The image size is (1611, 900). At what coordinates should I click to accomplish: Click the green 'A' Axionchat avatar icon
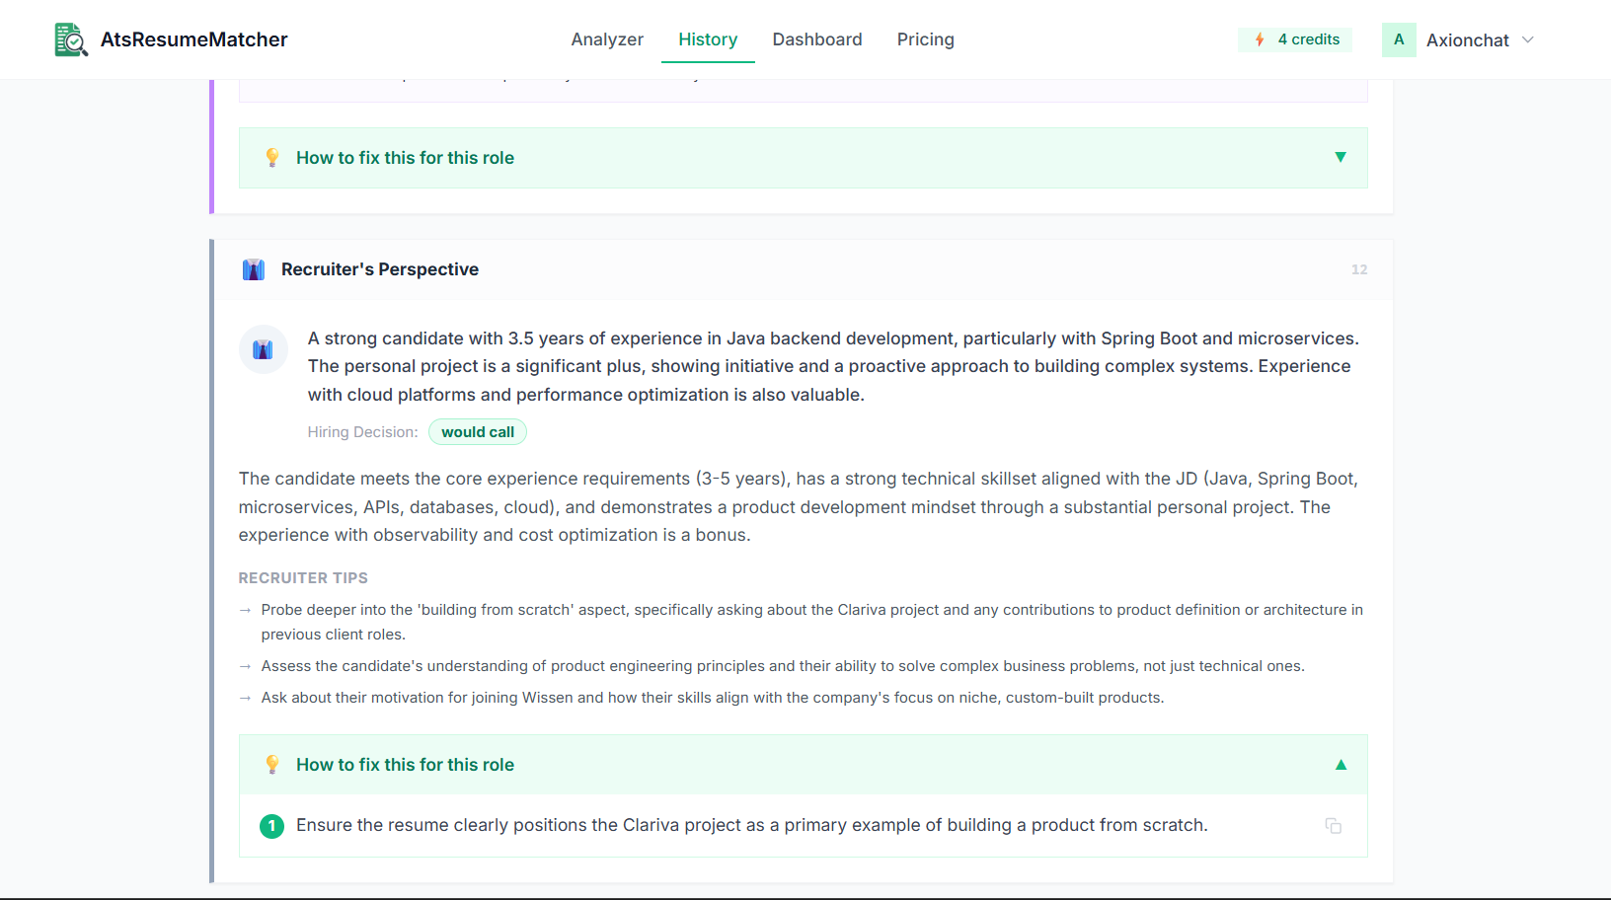[x=1399, y=39]
